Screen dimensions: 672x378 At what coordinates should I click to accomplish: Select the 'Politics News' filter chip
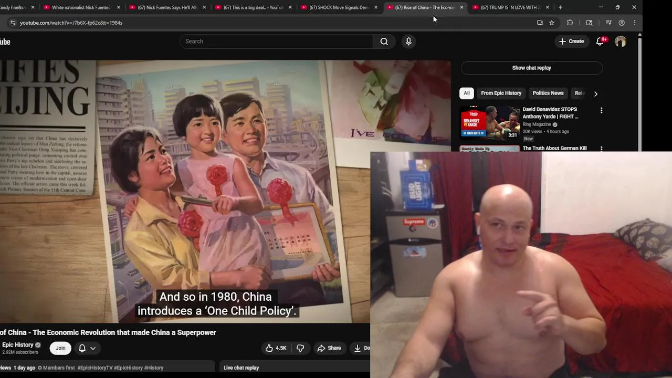pyautogui.click(x=548, y=93)
